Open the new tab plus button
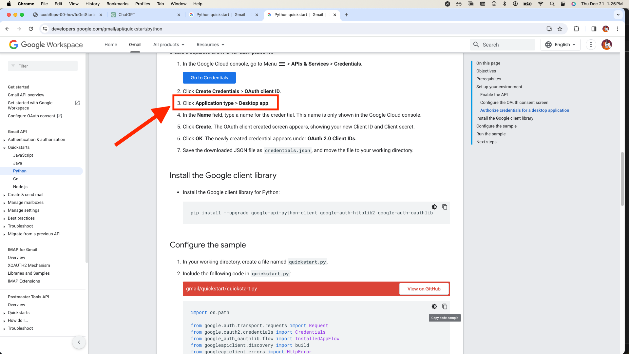Image resolution: width=629 pixels, height=354 pixels. click(x=347, y=15)
